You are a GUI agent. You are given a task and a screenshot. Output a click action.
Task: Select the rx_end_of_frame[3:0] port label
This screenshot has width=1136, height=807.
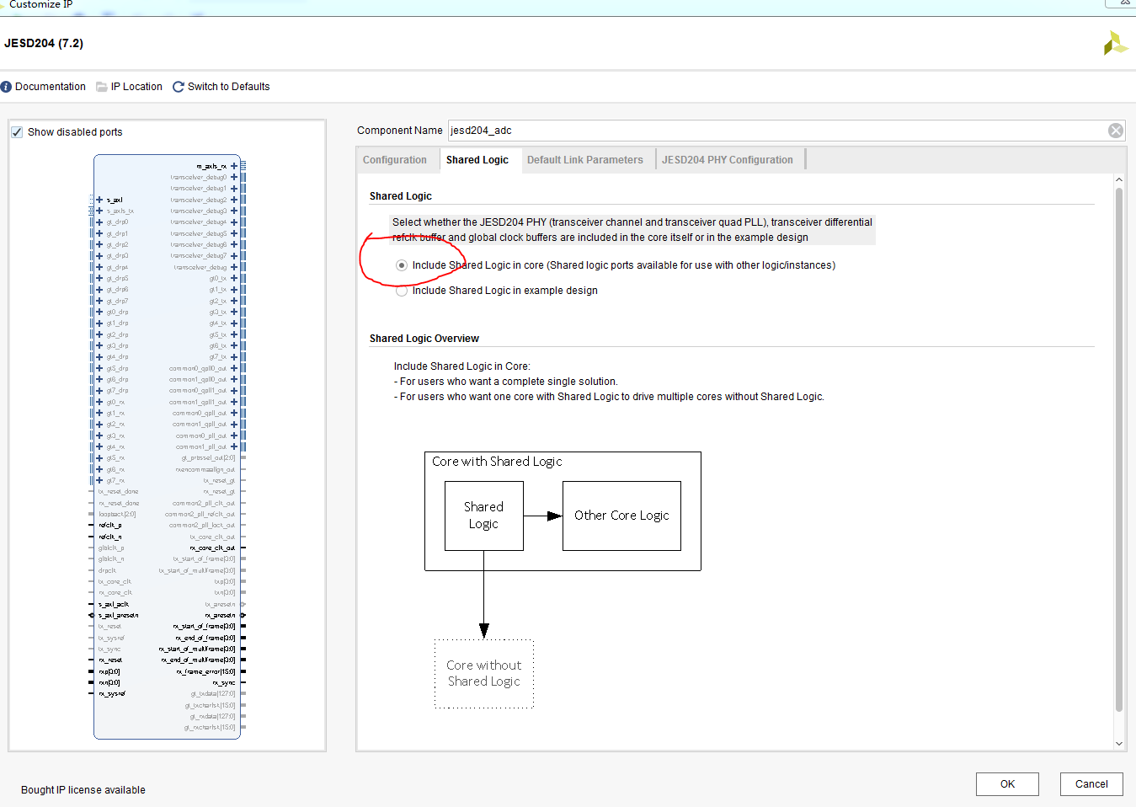pos(205,638)
